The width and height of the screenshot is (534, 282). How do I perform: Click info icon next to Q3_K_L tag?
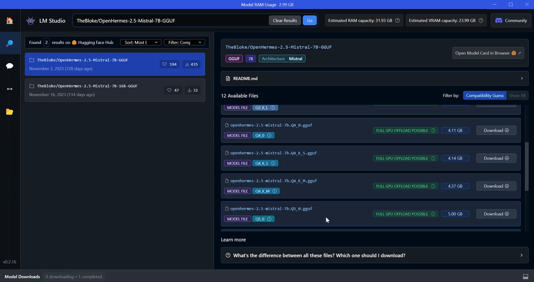click(x=273, y=107)
